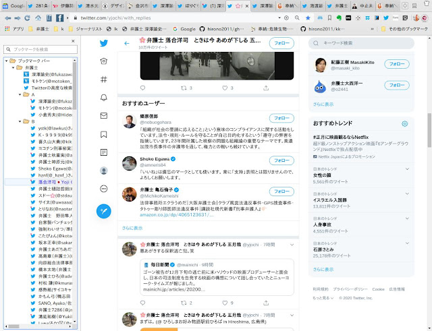Click the bookmarks panel vertical scrollbar

[x=74, y=86]
